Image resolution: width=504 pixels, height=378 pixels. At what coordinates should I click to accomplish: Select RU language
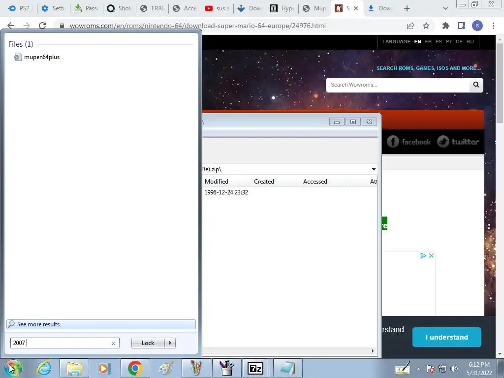pyautogui.click(x=470, y=41)
